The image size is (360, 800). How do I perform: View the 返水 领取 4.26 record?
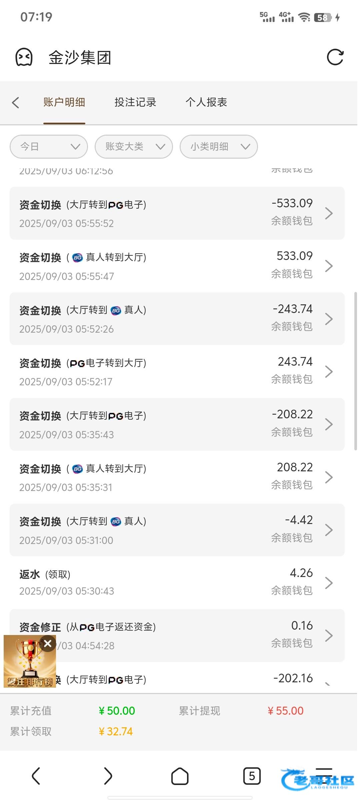tap(177, 582)
